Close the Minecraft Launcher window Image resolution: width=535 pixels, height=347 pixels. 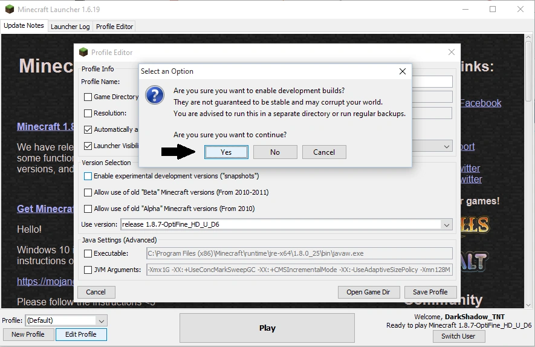pyautogui.click(x=520, y=9)
